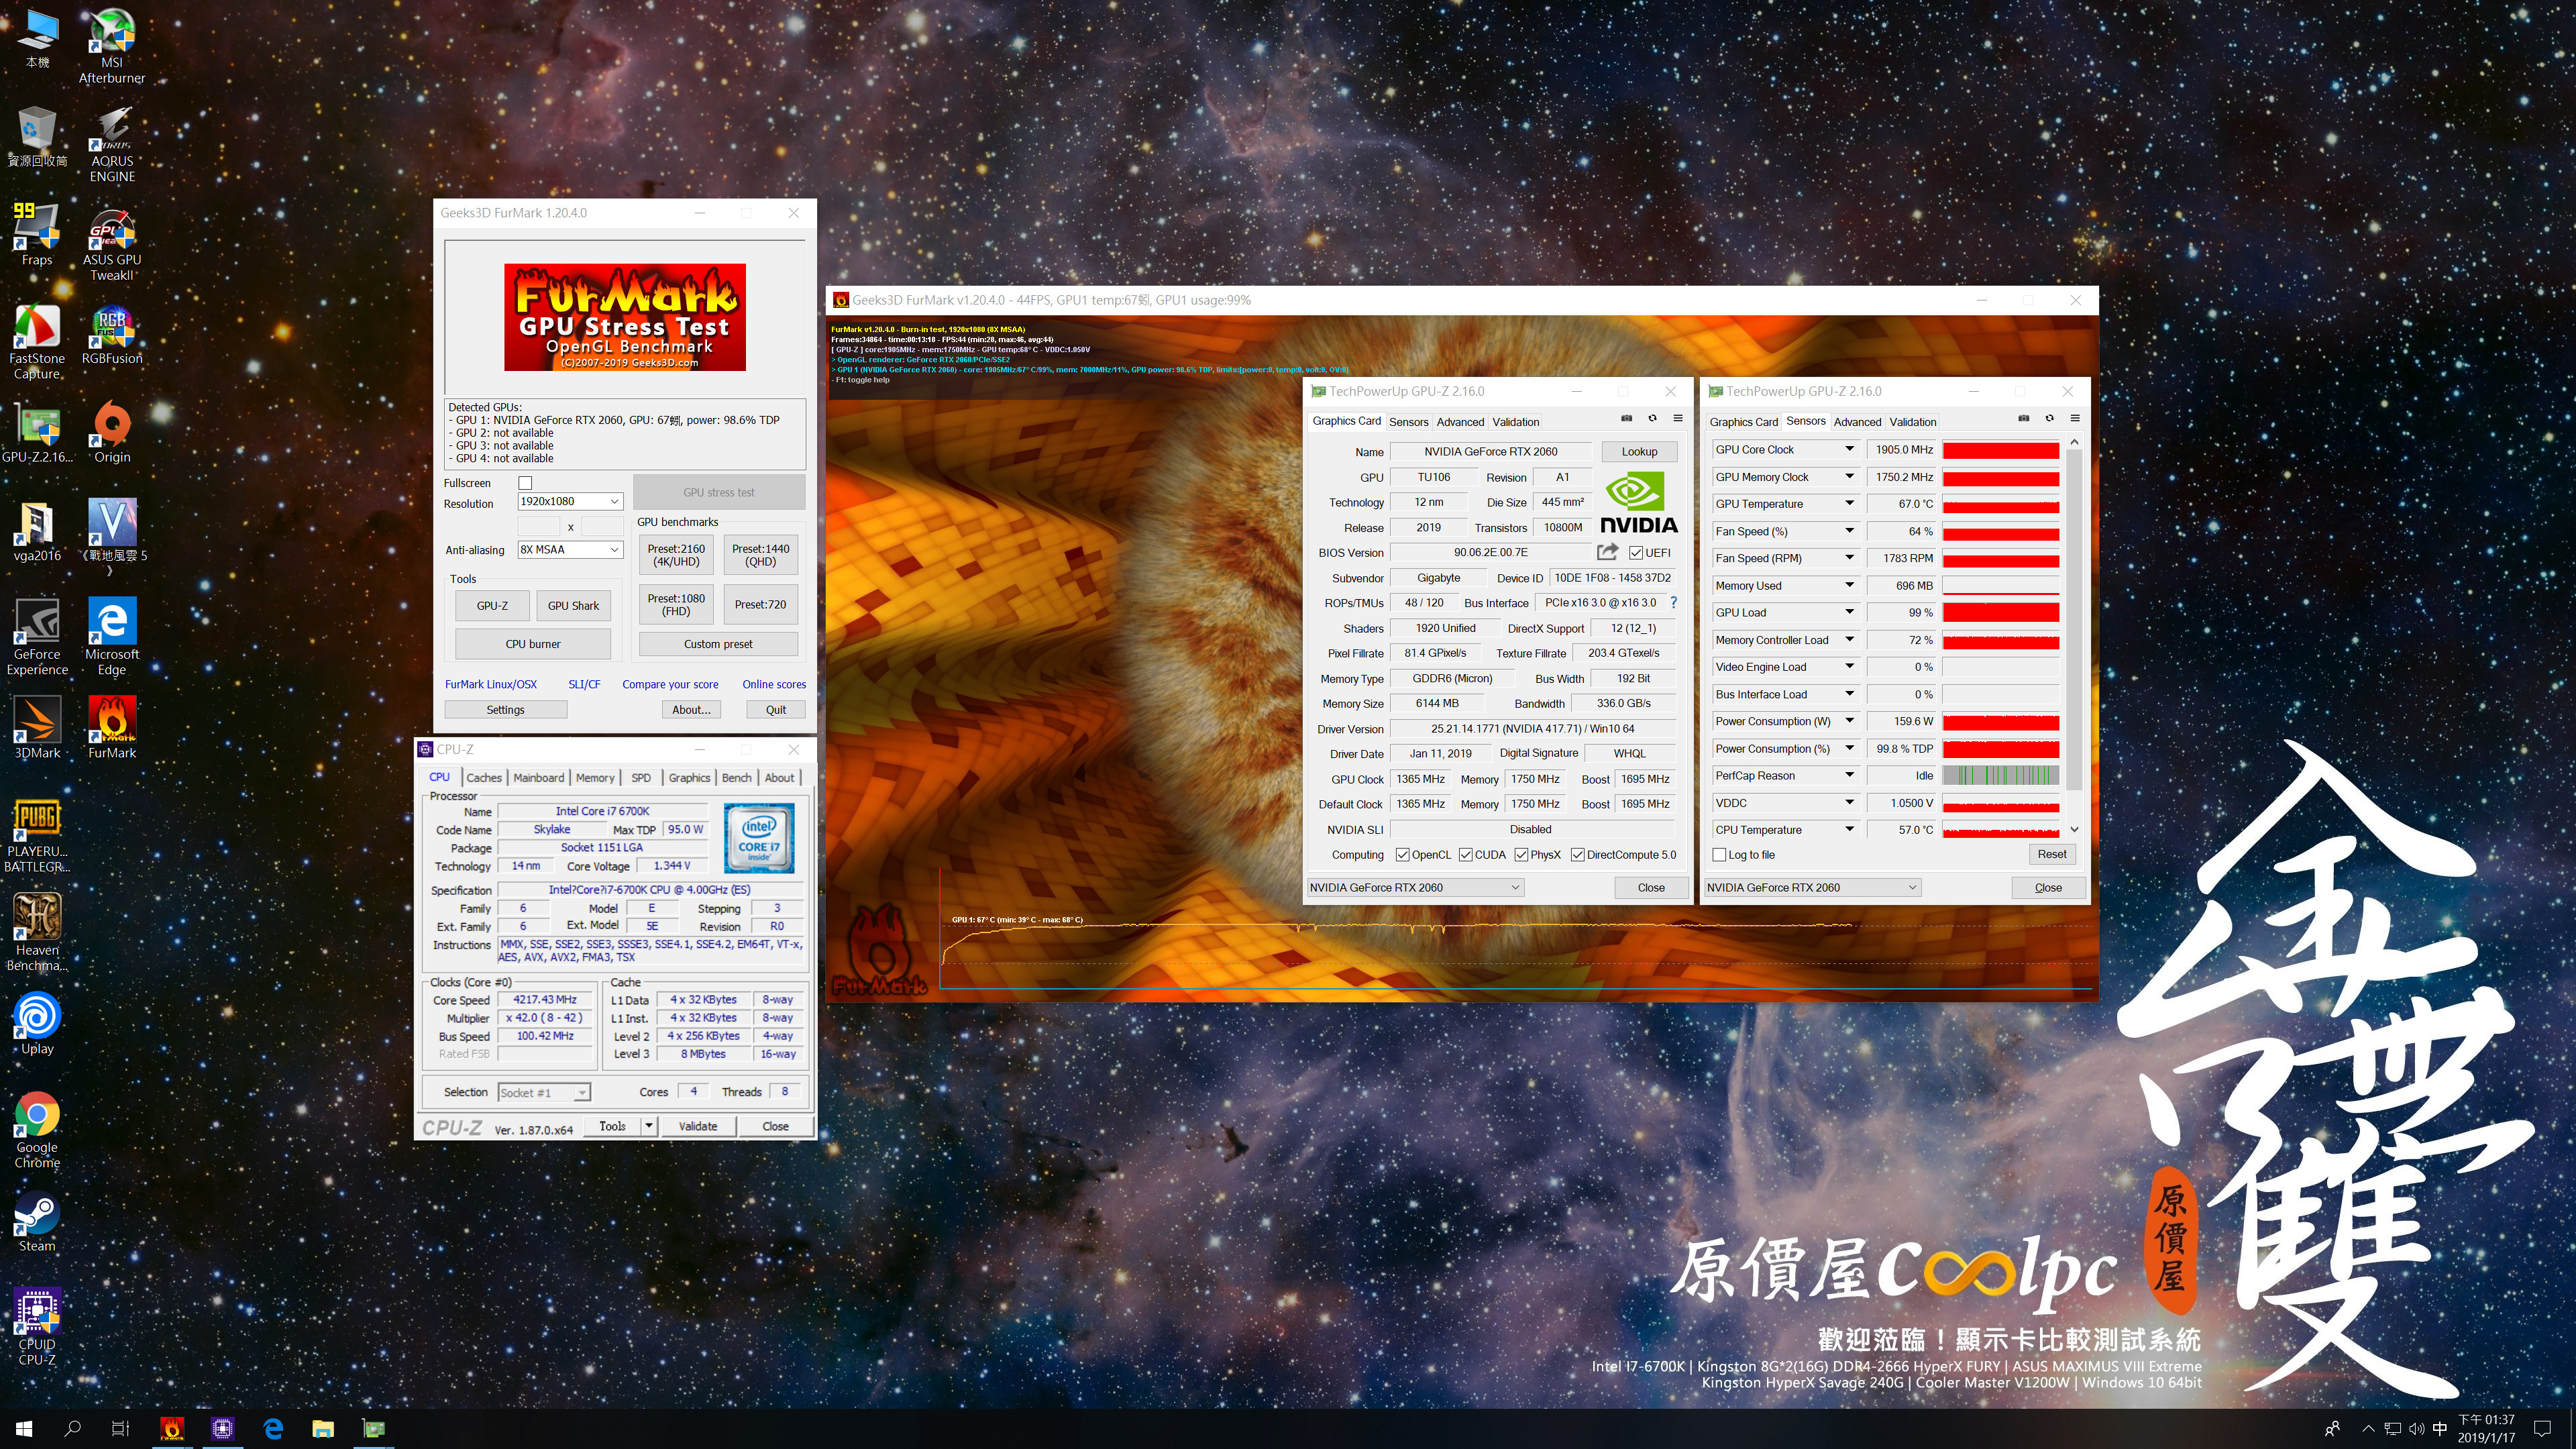Click Validate button in CPU-Z
2576x1449 pixels.
[x=697, y=1126]
